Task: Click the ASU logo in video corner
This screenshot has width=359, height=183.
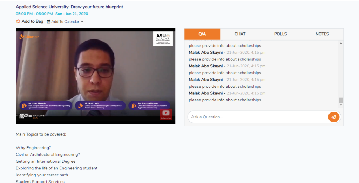Action: click(163, 39)
